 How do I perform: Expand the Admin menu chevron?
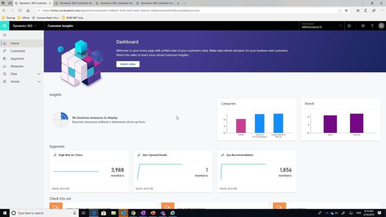coord(39,81)
